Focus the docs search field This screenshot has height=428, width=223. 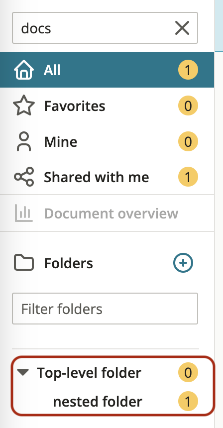pos(105,28)
